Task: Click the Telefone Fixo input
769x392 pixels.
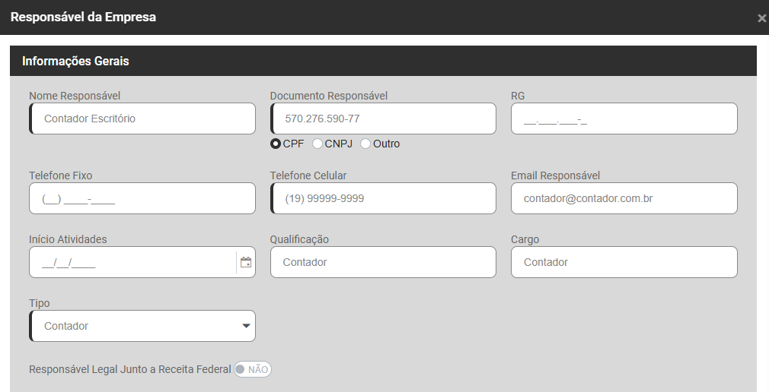Action: point(142,198)
